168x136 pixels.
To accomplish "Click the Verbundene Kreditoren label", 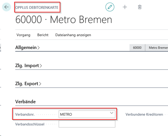I will coord(144,114).
